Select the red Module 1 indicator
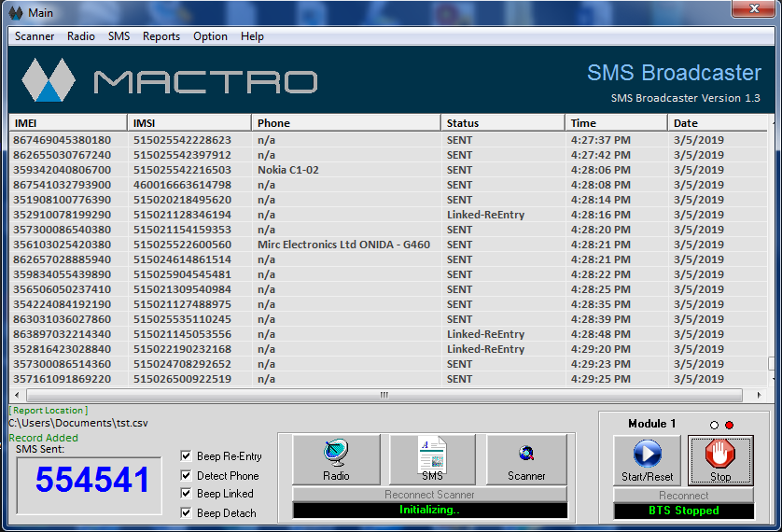 click(x=729, y=426)
